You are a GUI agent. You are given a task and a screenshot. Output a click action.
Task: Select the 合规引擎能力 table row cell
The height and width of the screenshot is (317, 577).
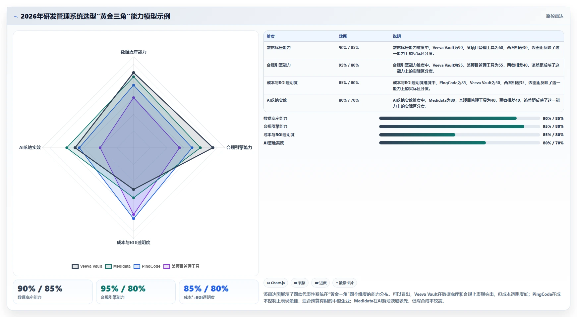(x=279, y=65)
